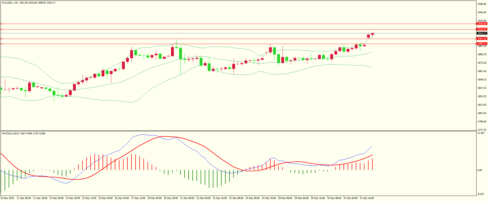Click the 31 Dec 00:00 time label
Viewport: 488px width, 201px height.
350,198
